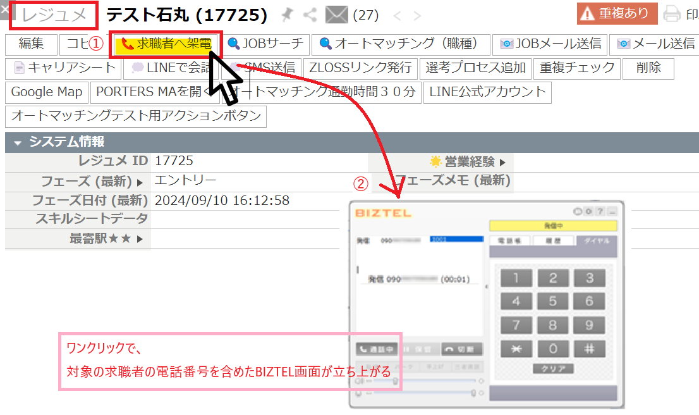Click the 発信 090 call entry line
Image resolution: width=699 pixels, height=415 pixels.
point(418,280)
